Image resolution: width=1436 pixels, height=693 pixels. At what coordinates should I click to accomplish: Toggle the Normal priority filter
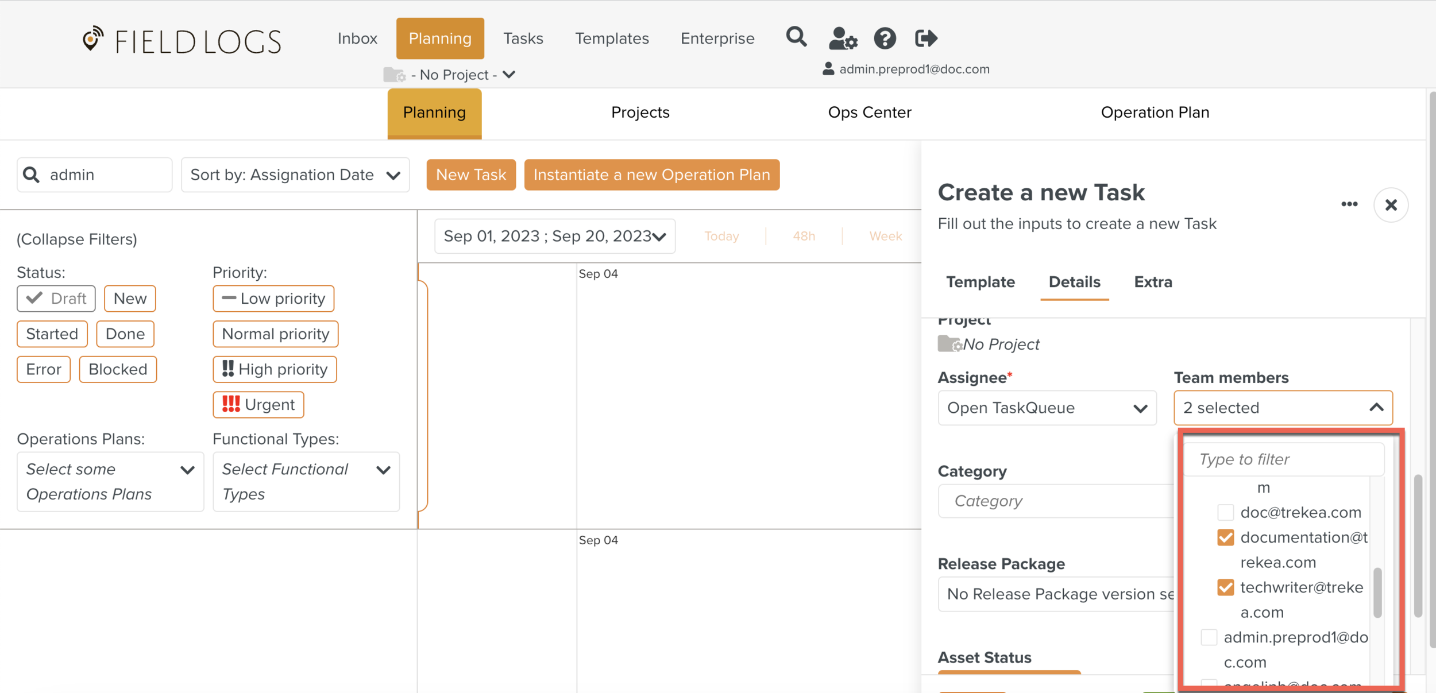coord(276,334)
